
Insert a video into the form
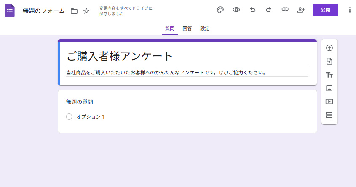(329, 102)
